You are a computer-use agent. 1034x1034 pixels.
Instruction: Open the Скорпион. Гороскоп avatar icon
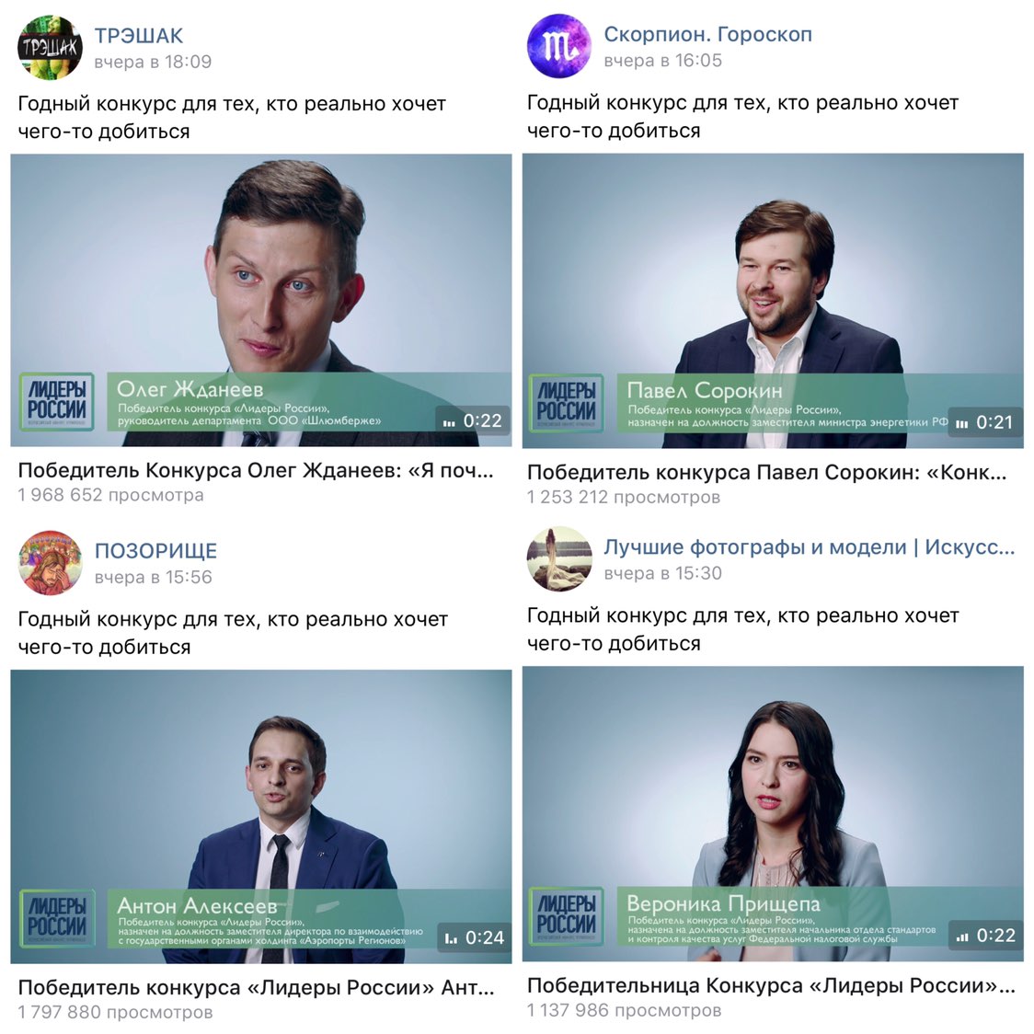[x=559, y=46]
